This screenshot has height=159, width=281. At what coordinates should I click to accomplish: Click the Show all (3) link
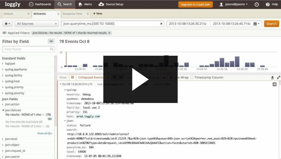44,133
